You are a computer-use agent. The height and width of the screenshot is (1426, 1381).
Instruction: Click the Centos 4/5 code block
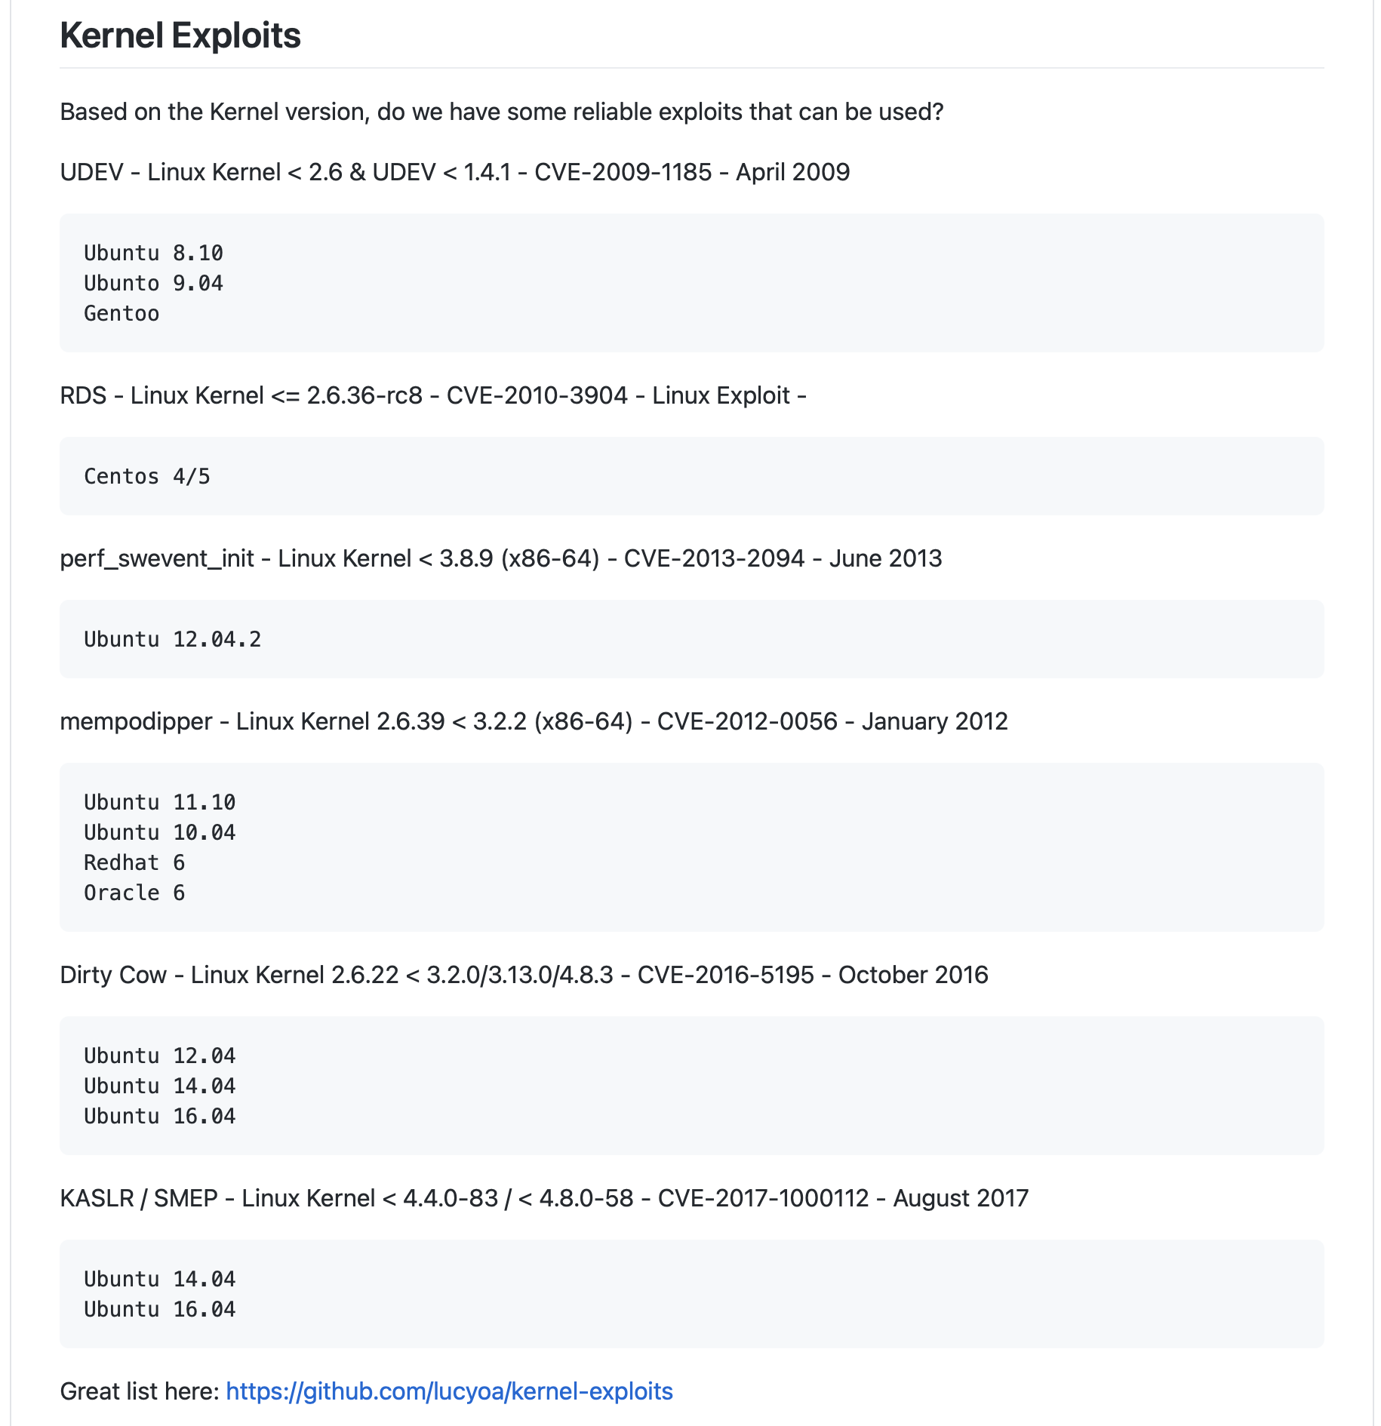click(x=147, y=476)
